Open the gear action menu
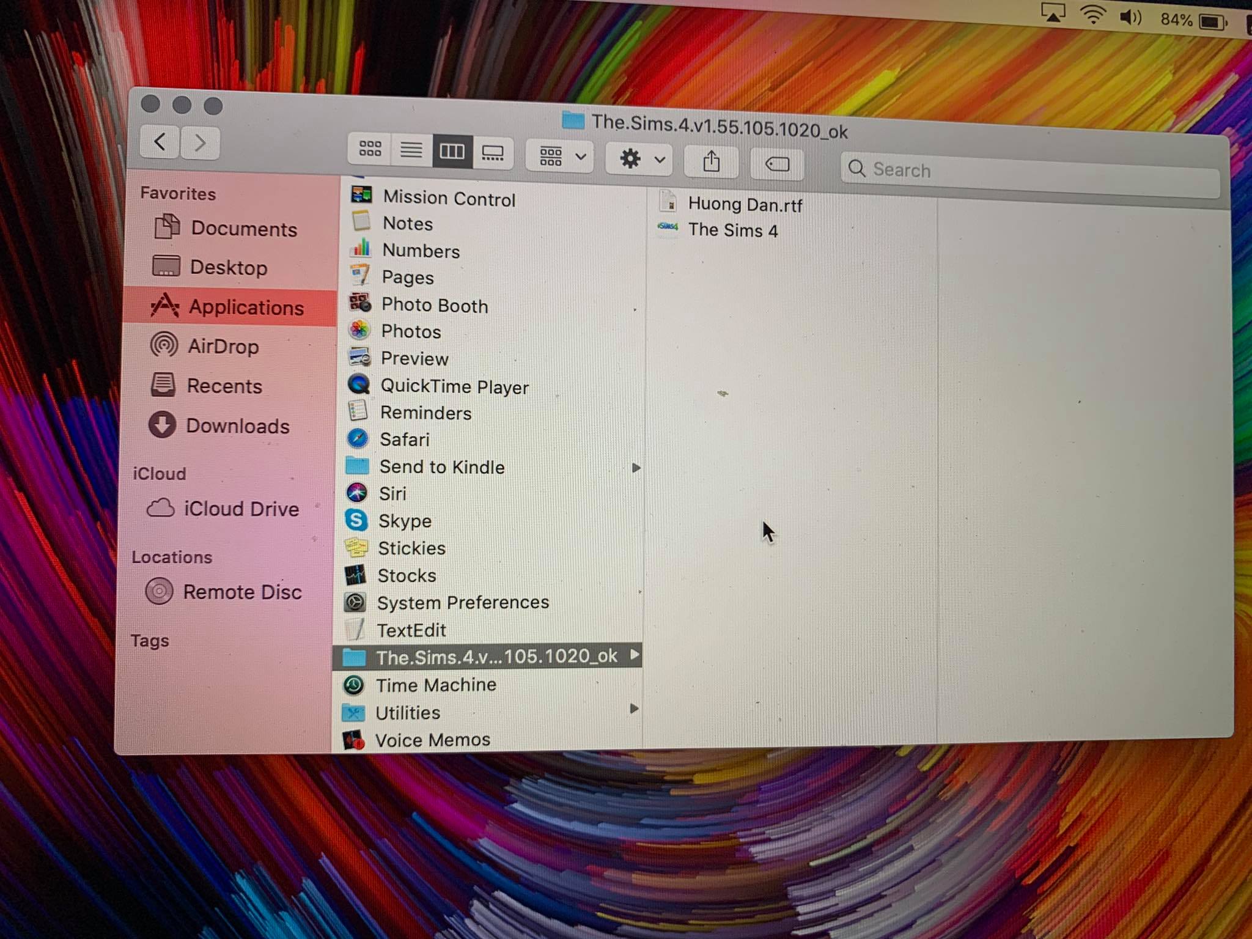Viewport: 1252px width, 939px height. click(639, 159)
